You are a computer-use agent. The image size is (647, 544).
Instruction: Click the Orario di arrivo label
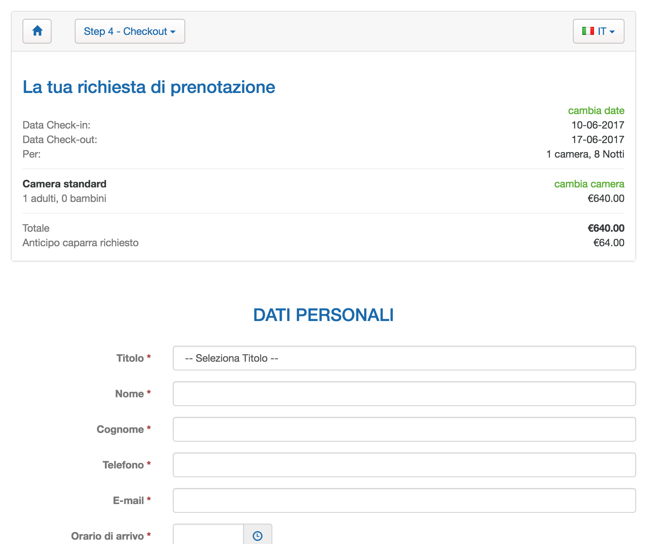click(107, 536)
